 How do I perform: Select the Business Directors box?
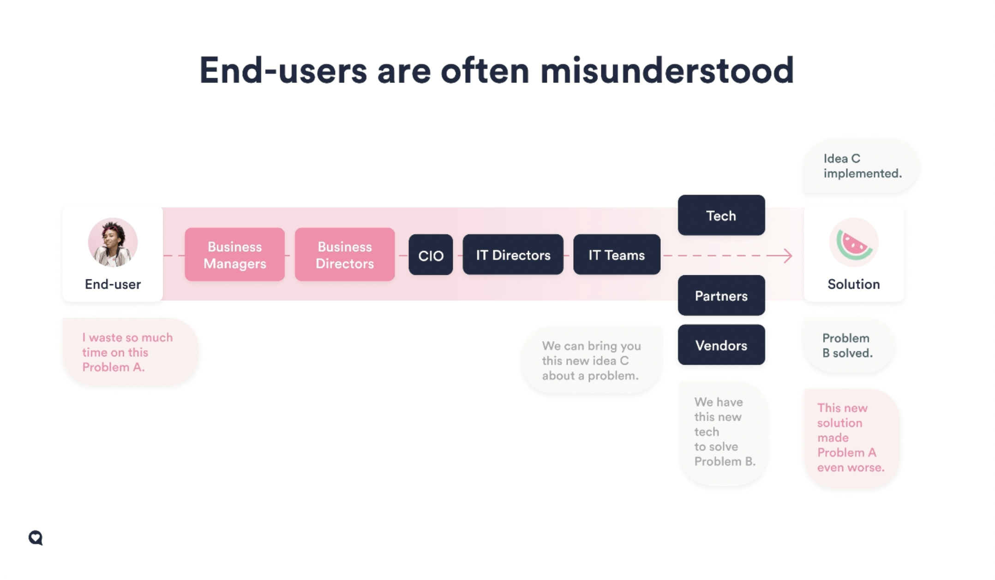(346, 255)
